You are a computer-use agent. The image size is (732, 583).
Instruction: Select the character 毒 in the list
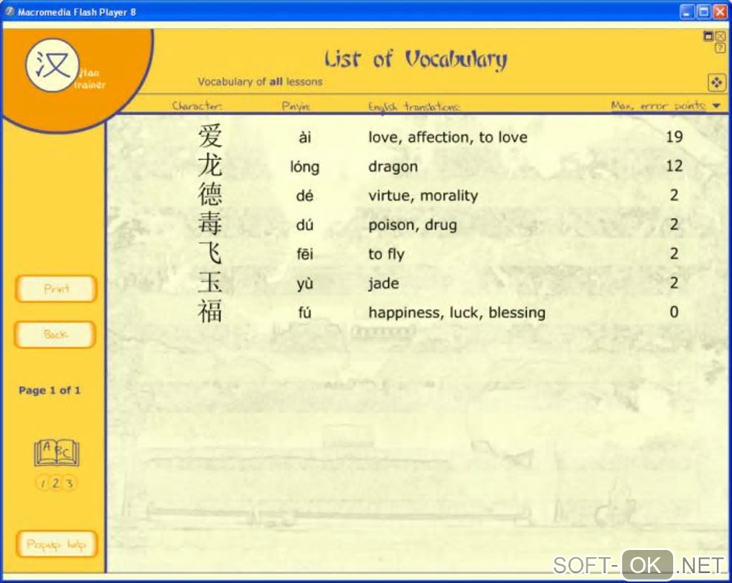[210, 224]
